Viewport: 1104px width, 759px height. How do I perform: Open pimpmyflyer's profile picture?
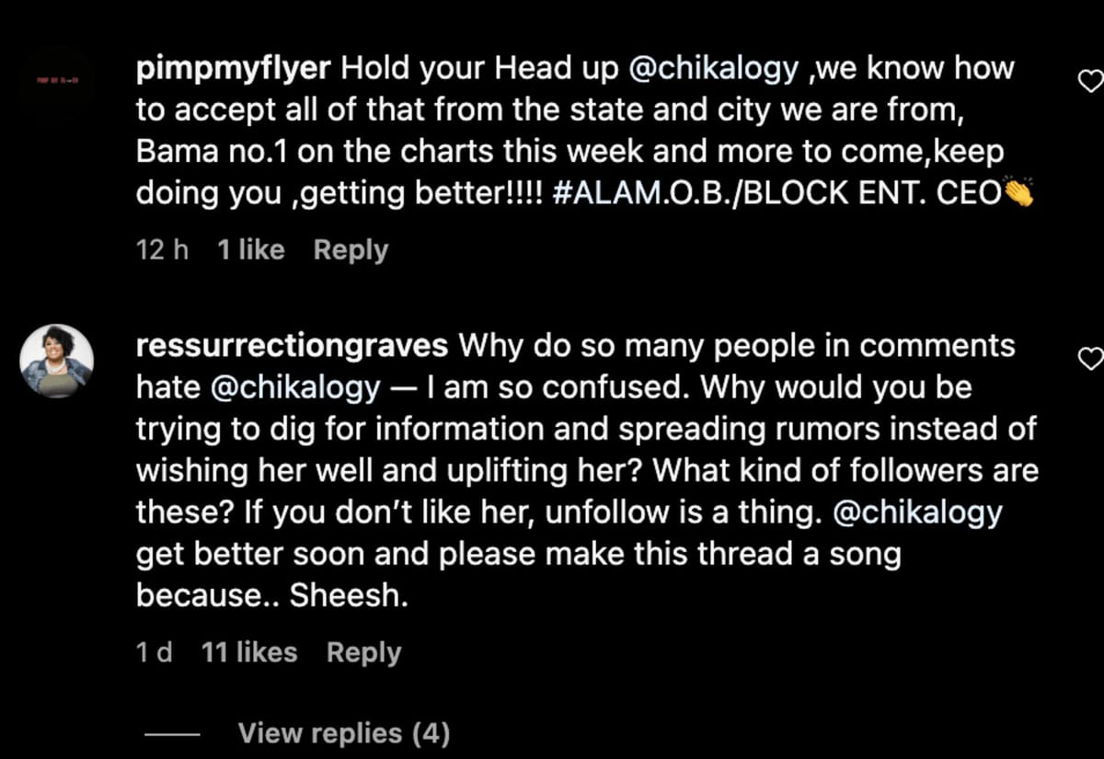[x=56, y=82]
